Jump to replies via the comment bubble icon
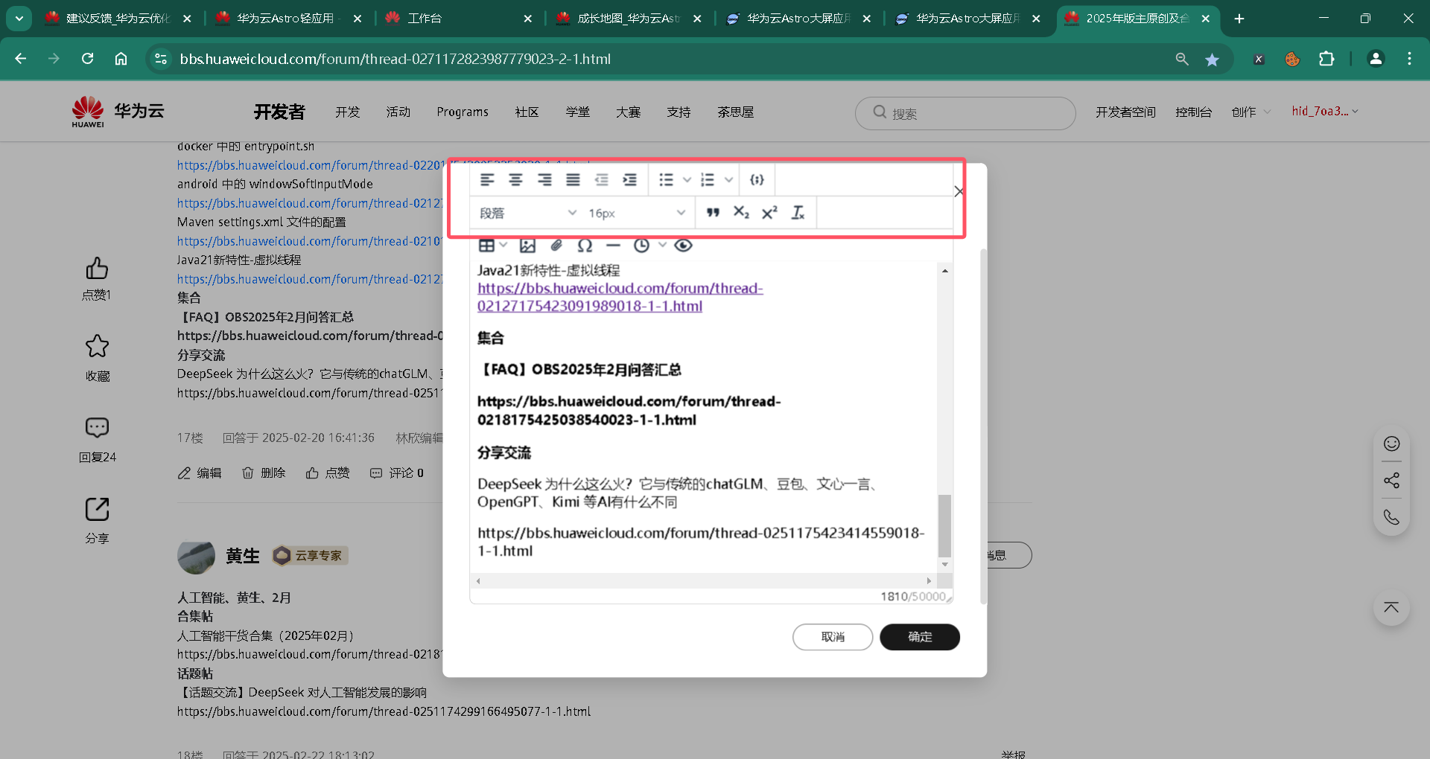The height and width of the screenshot is (759, 1430). 97,427
